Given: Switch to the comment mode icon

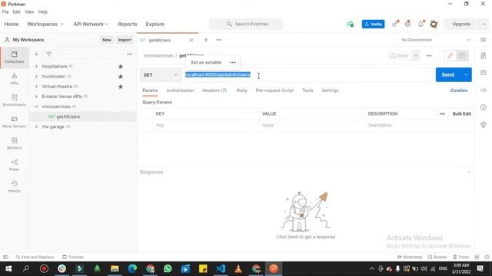Looking at the screenshot, I should 462,56.
